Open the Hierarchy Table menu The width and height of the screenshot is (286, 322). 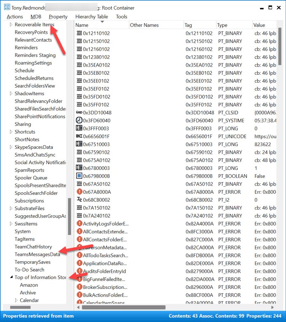pyautogui.click(x=92, y=17)
